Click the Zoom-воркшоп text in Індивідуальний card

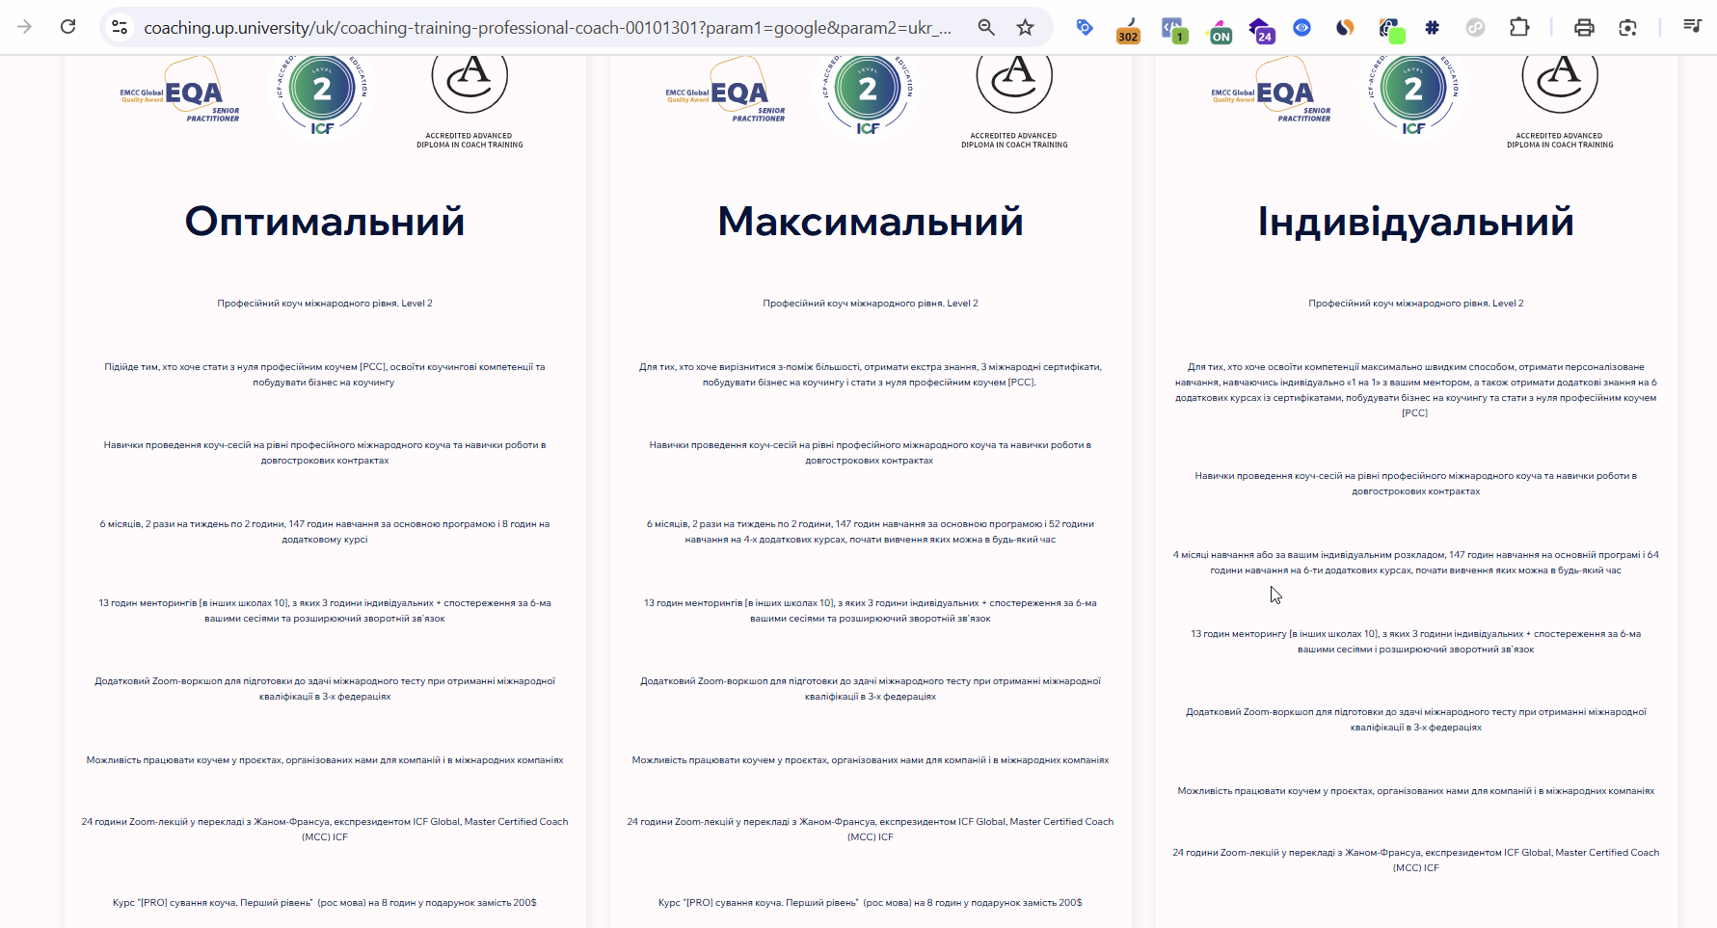click(1416, 720)
